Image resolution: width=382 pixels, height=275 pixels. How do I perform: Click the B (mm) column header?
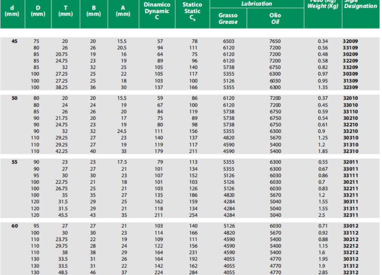[94, 11]
